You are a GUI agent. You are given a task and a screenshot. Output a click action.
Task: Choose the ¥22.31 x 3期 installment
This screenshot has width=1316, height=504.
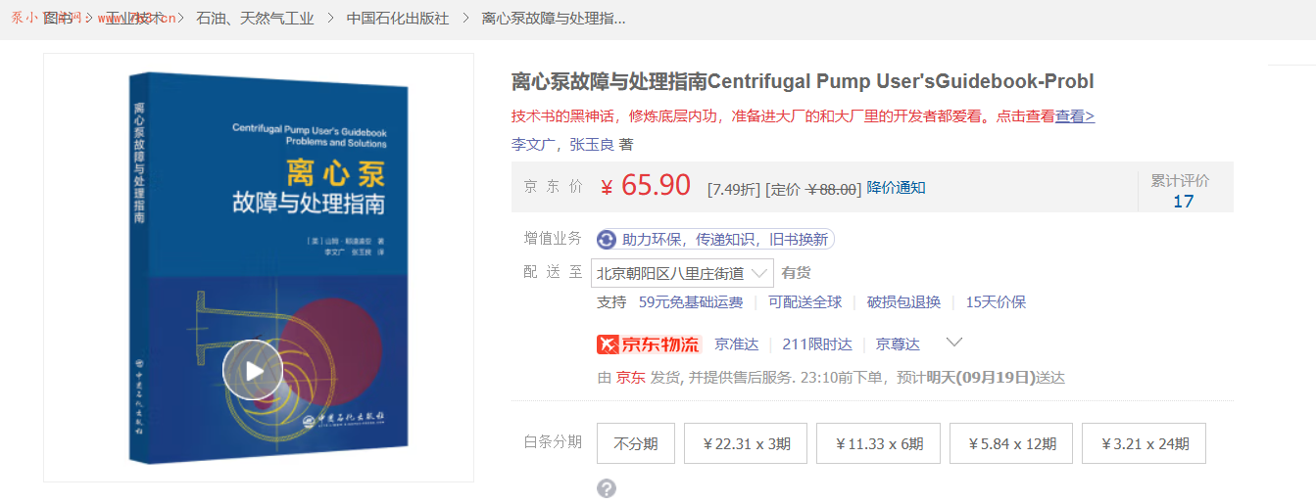747,443
